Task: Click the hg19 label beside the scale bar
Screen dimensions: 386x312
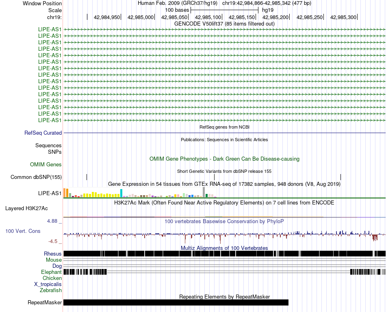Action: 268,10
